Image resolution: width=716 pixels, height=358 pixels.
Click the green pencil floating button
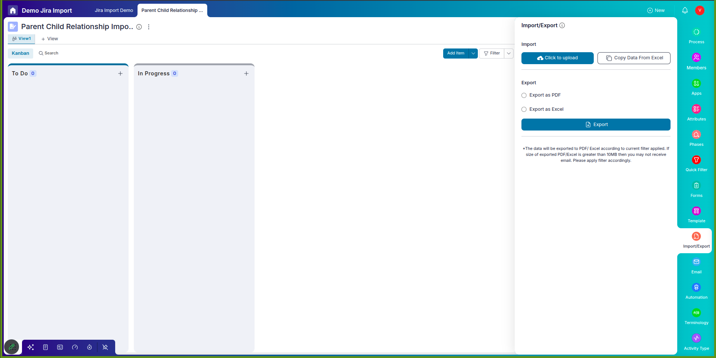[12, 347]
